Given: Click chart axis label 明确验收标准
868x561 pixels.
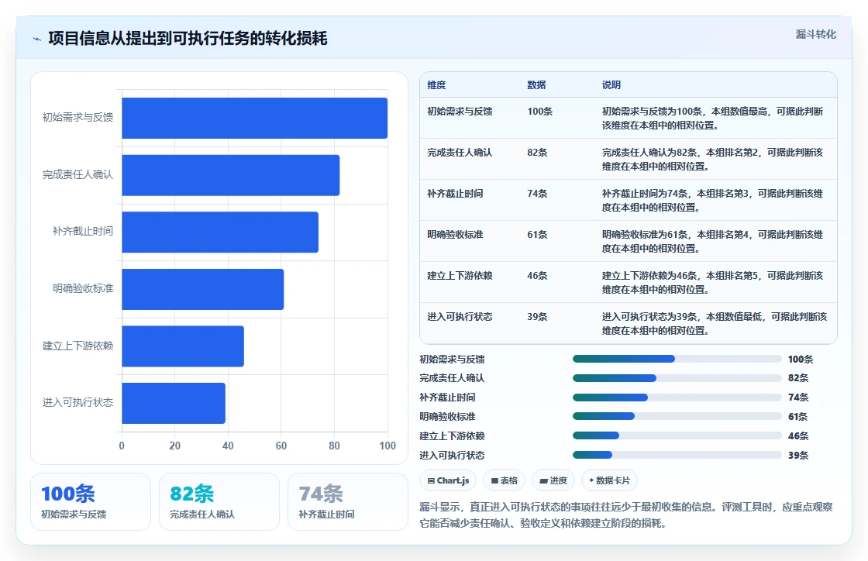Looking at the screenshot, I should [82, 288].
